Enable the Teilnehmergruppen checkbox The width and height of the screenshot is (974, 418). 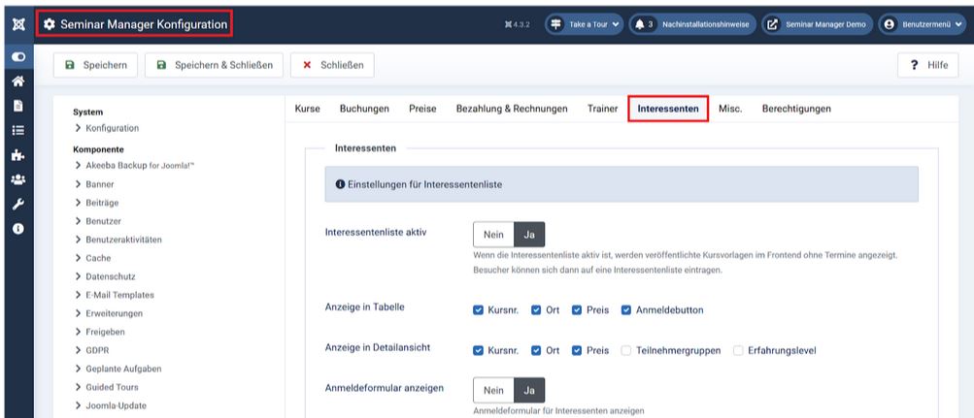[x=626, y=350]
